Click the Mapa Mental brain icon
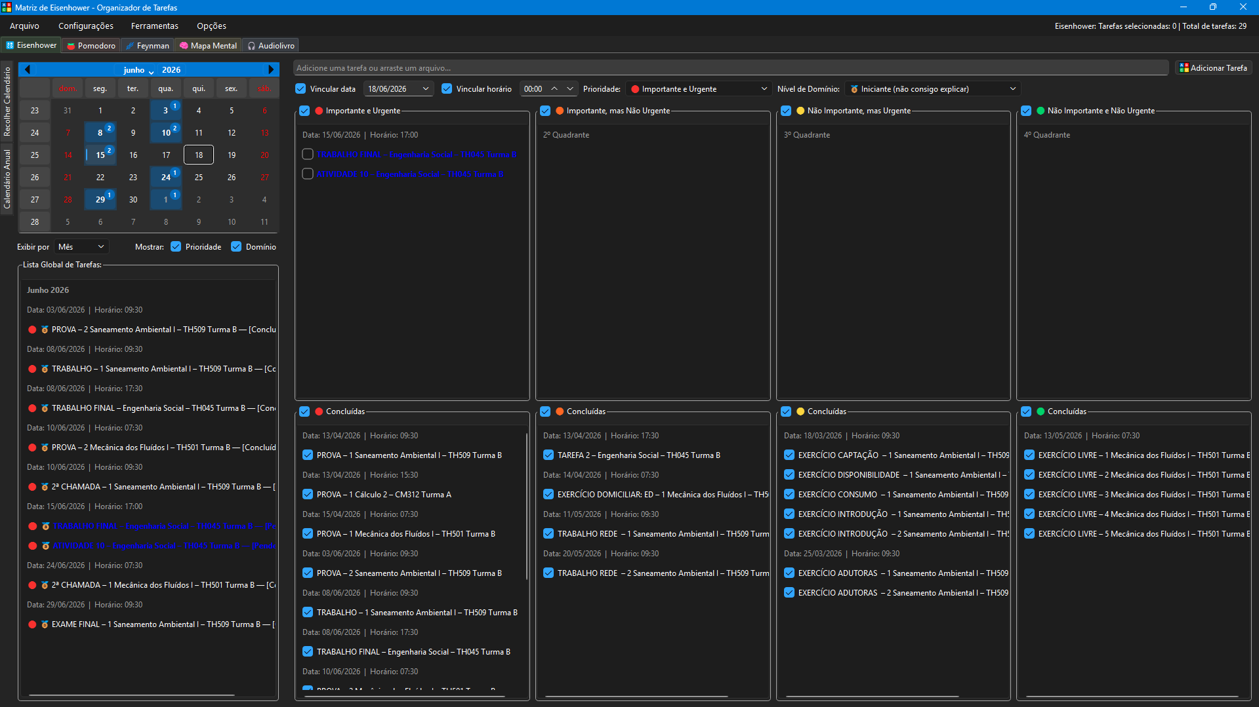1259x707 pixels. [184, 46]
